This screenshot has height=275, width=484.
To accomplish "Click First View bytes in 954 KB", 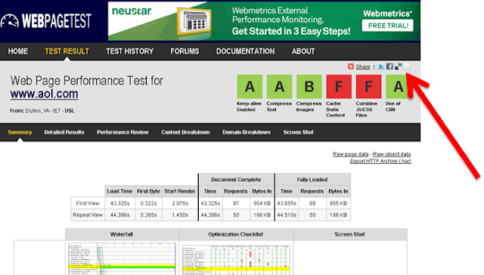I will coord(262,203).
